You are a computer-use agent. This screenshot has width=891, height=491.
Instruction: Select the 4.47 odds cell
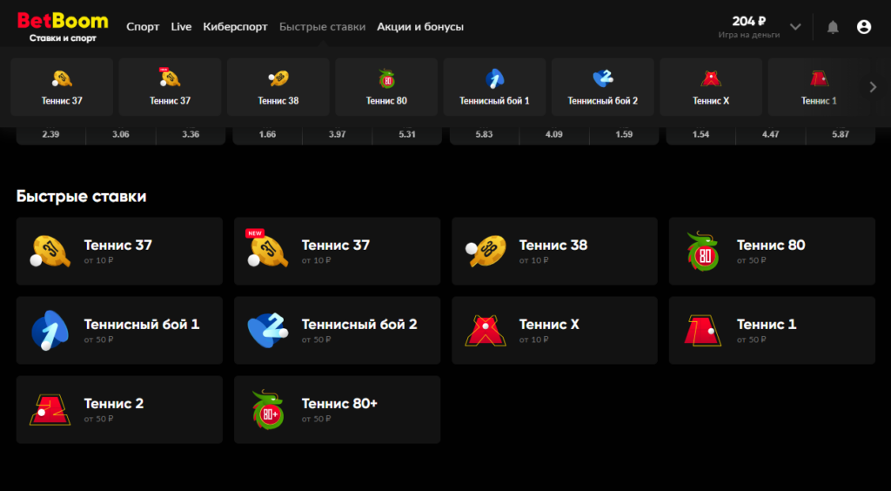(x=771, y=135)
